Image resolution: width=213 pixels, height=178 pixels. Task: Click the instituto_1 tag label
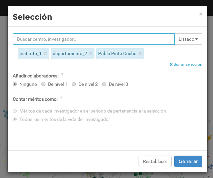(30, 53)
